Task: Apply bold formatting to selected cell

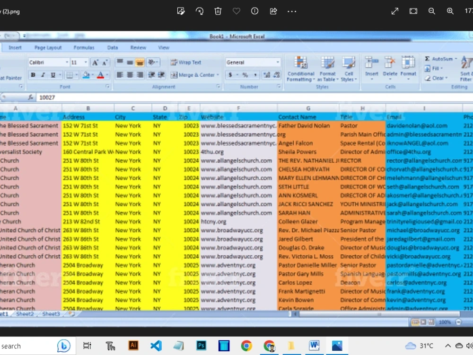Action: coord(32,75)
